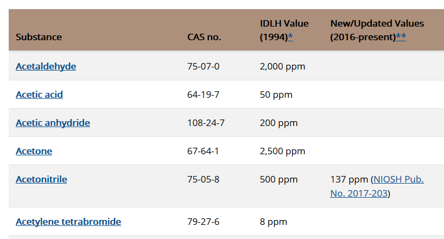Click the CAS no. column header
Screen dimensions: 444x239
coord(204,37)
